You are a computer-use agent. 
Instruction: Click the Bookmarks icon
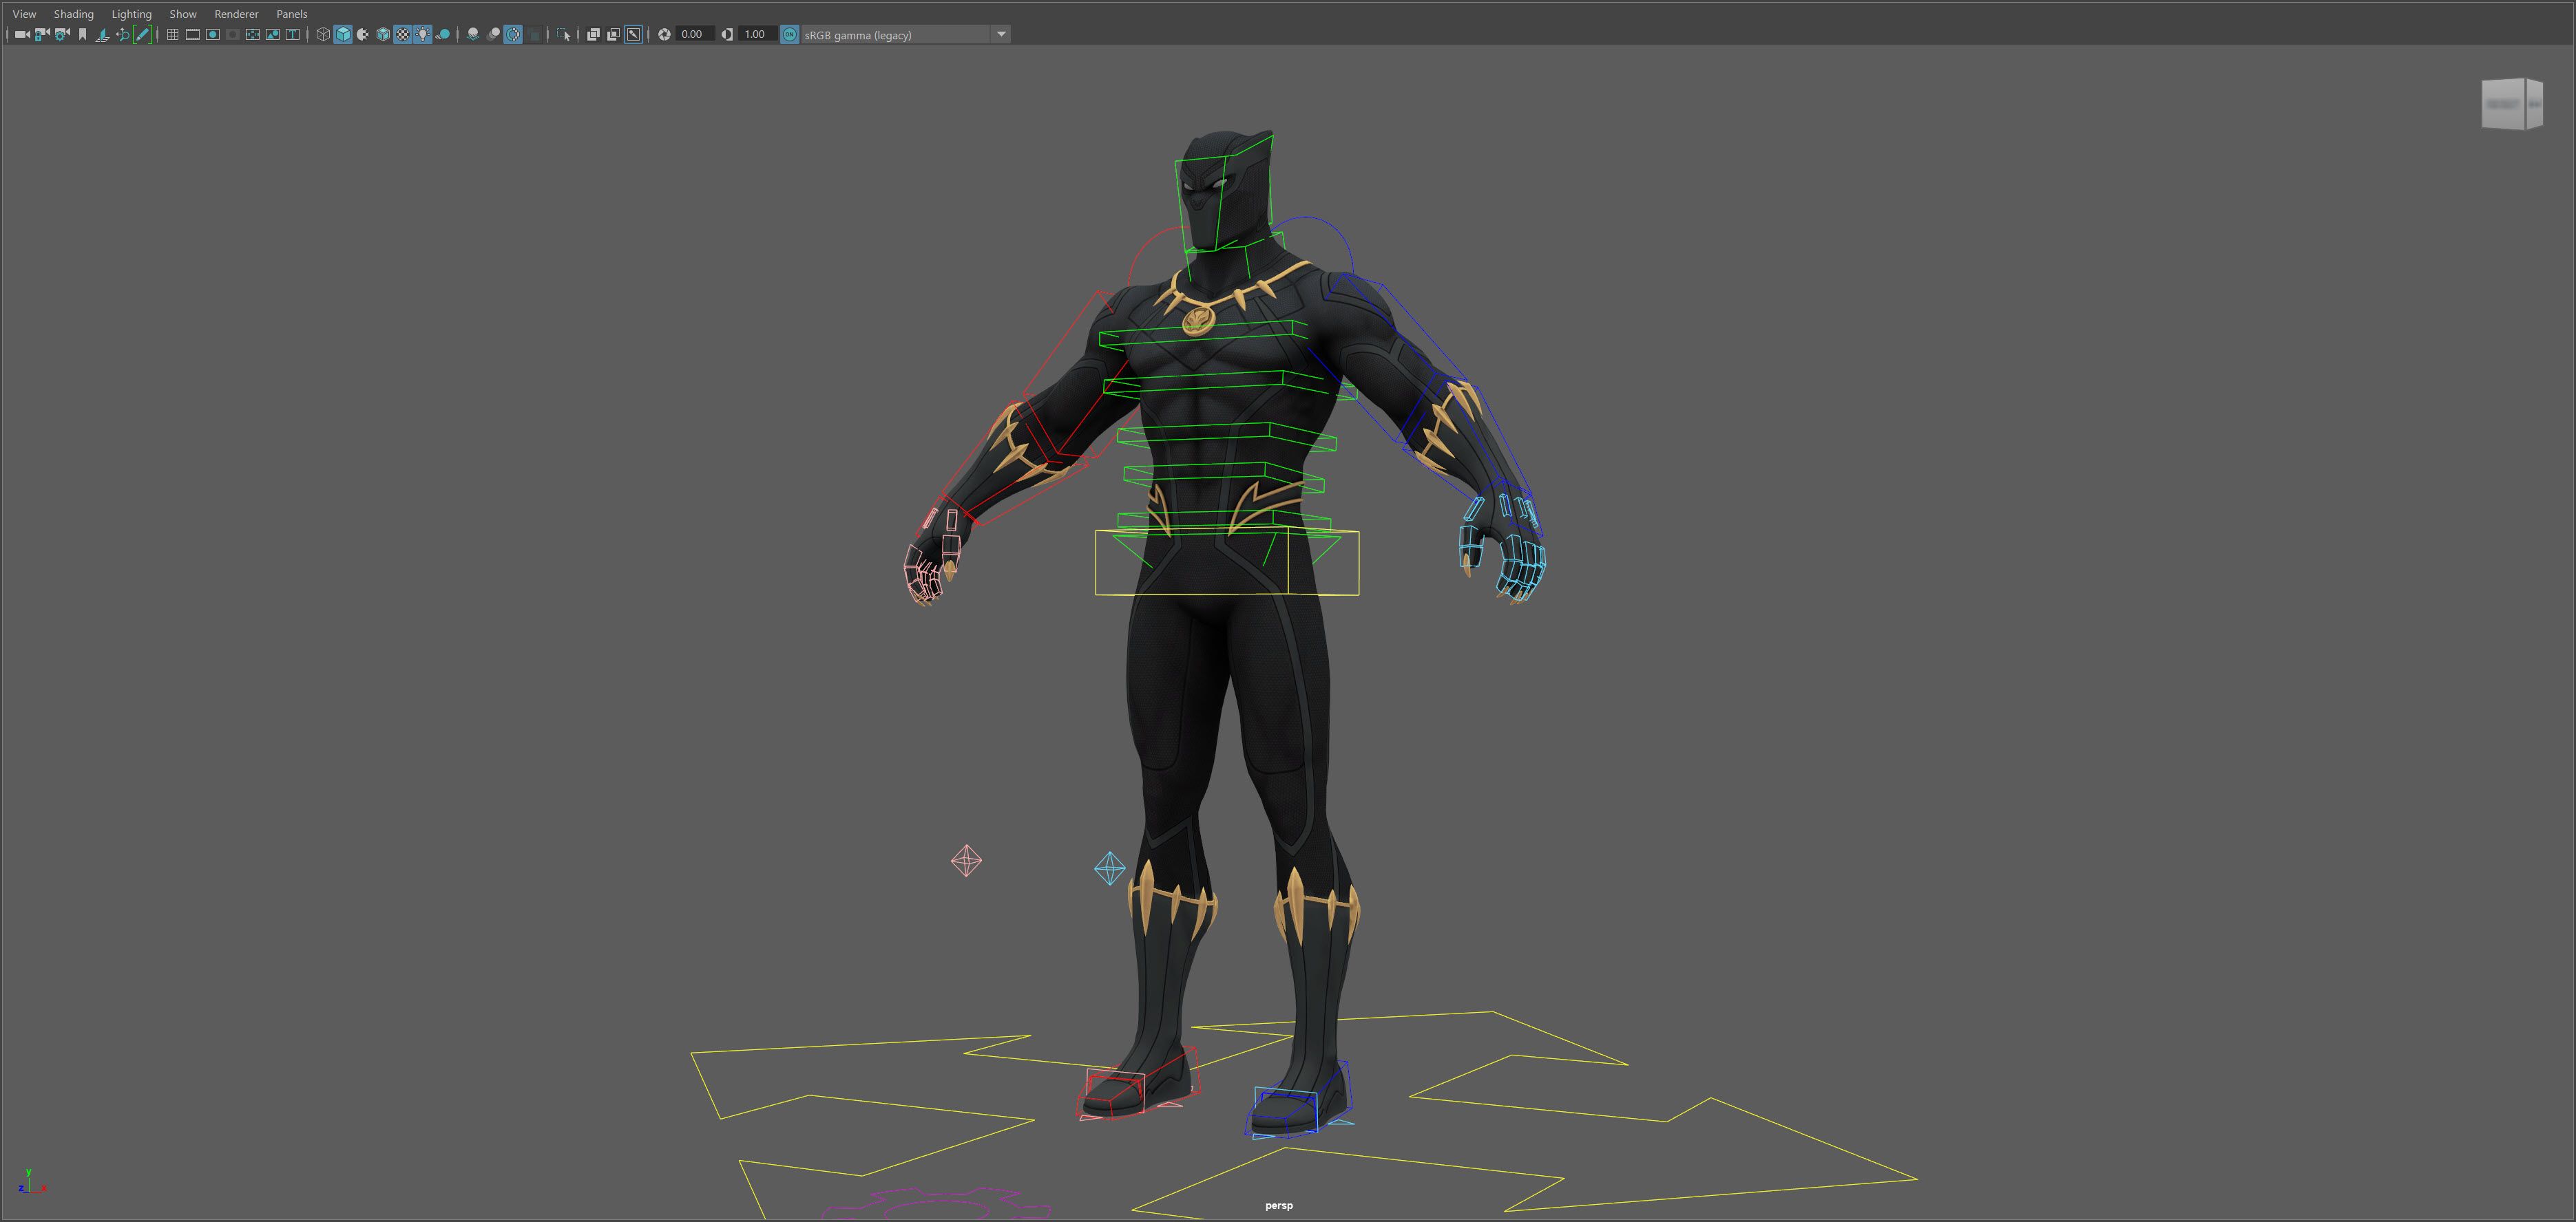82,34
